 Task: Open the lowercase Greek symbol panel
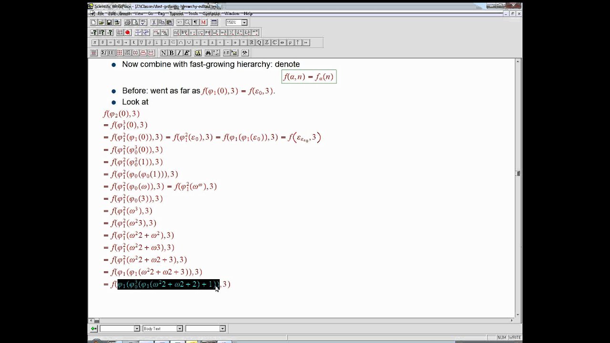click(177, 32)
